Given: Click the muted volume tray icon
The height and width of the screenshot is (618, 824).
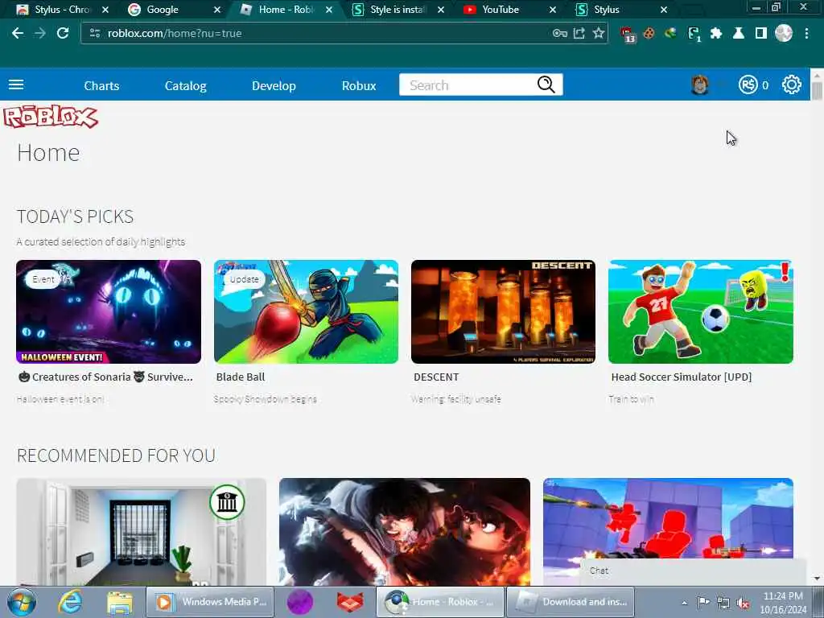Looking at the screenshot, I should pos(743,603).
